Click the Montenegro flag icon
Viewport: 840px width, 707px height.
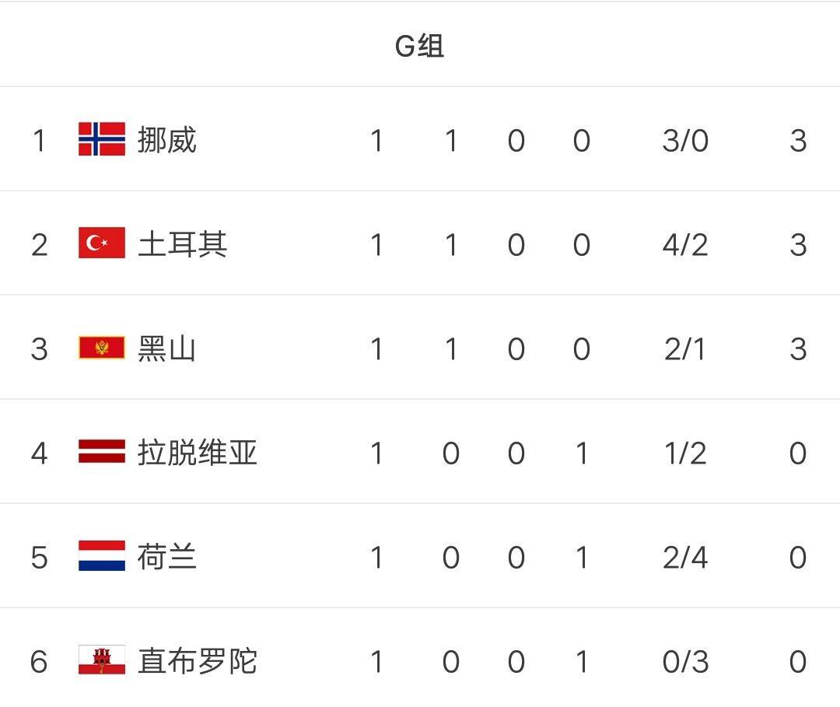102,348
